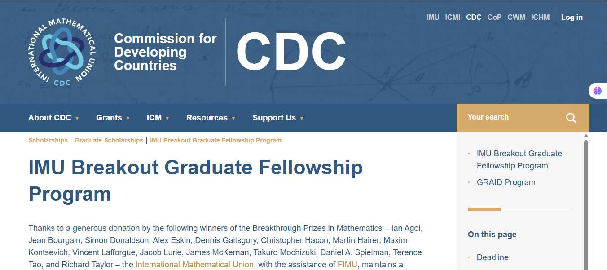Open the CWM top navigation link
The width and height of the screenshot is (607, 270).
(x=516, y=18)
